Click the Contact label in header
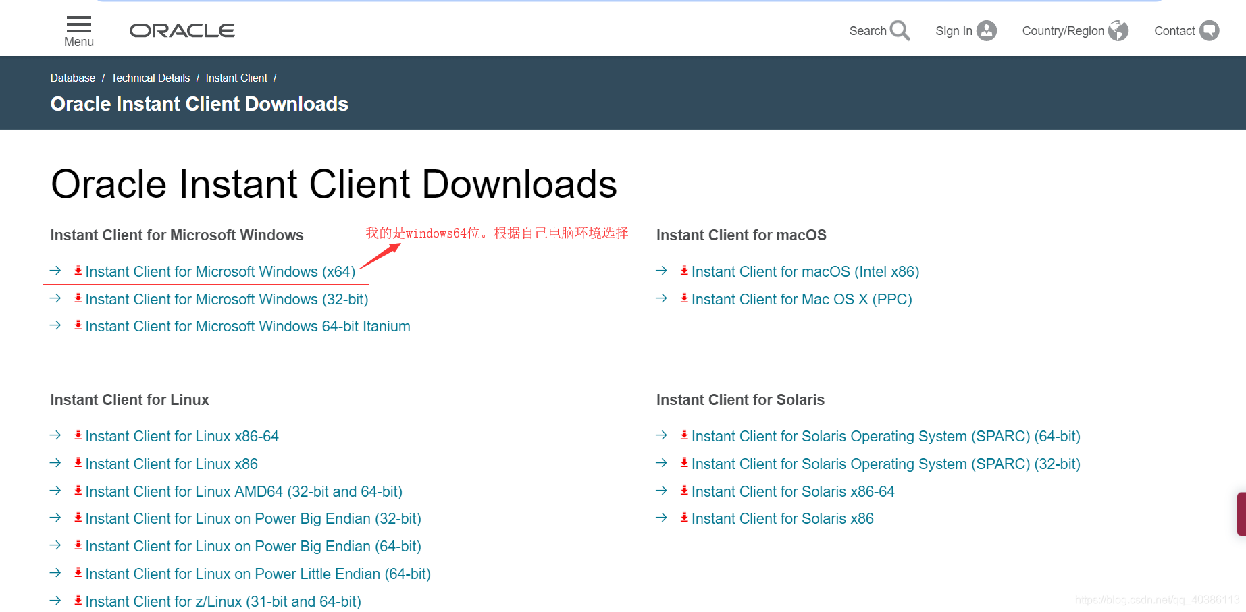The height and width of the screenshot is (612, 1246). click(1174, 31)
